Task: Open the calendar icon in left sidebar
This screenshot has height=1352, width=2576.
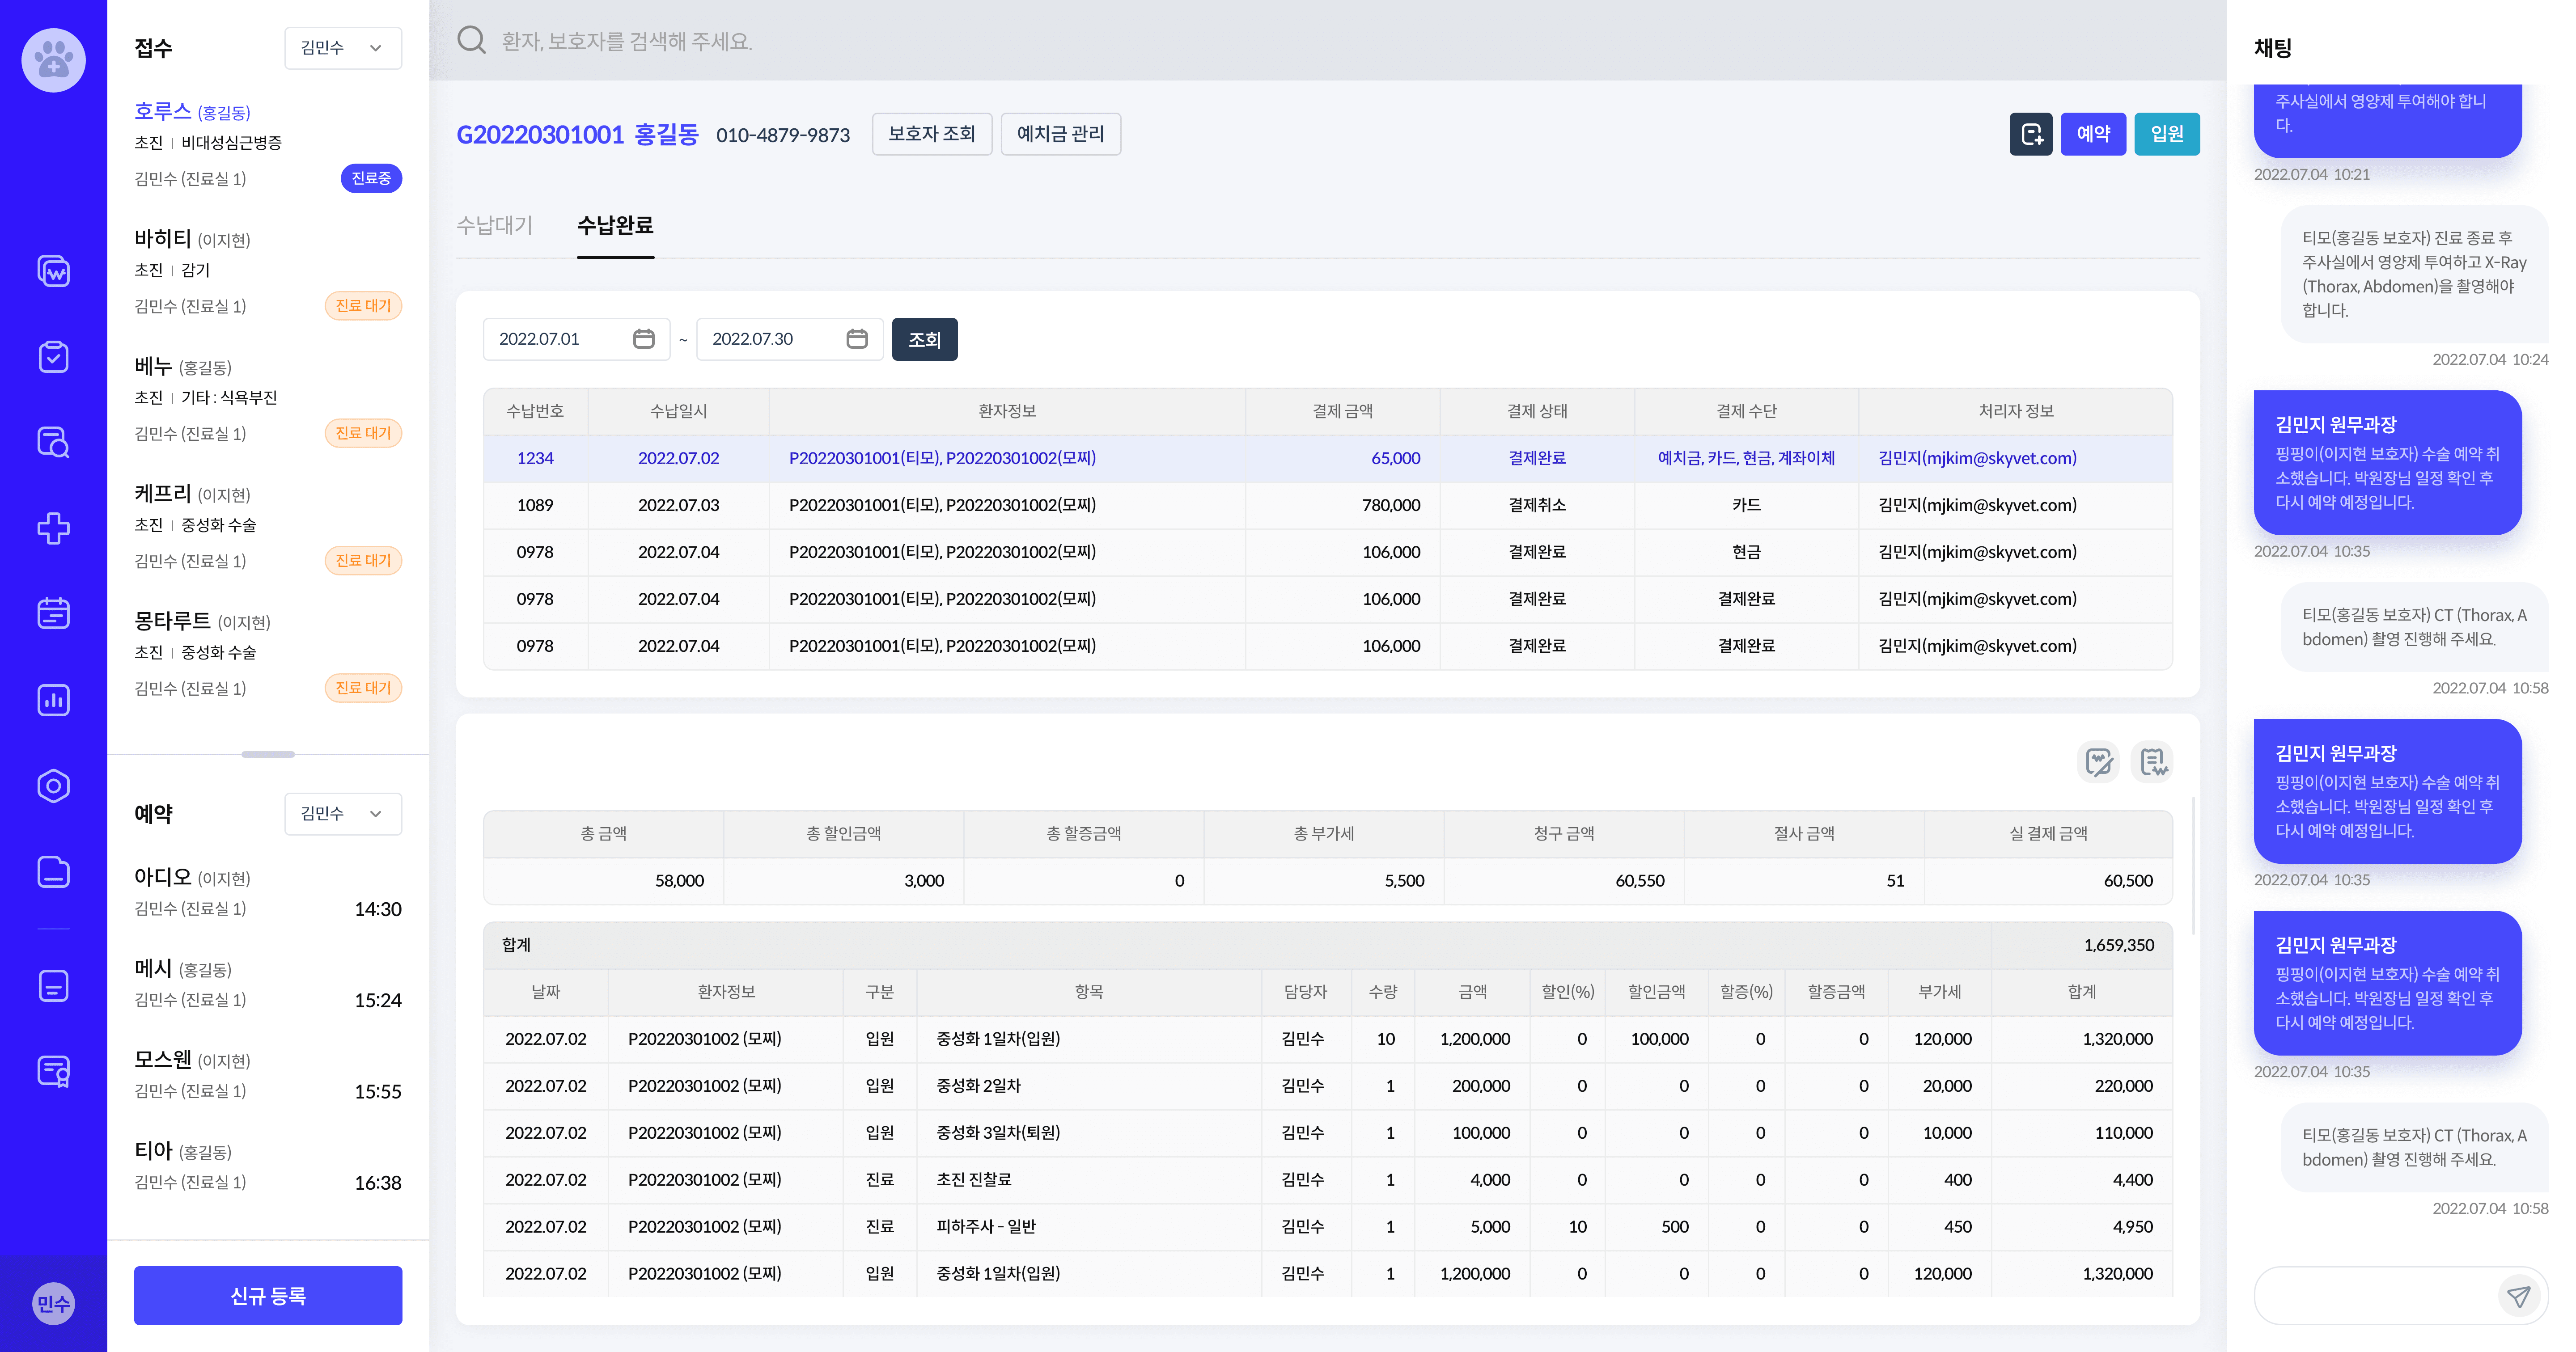Action: (53, 613)
